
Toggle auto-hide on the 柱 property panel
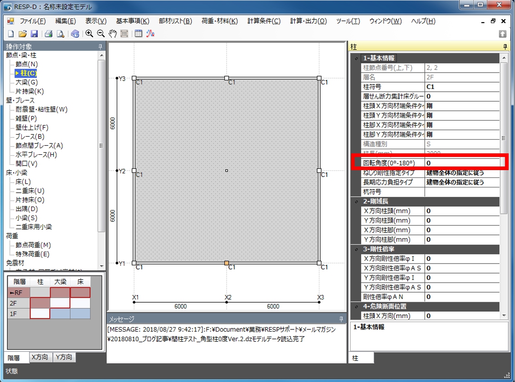click(x=505, y=46)
